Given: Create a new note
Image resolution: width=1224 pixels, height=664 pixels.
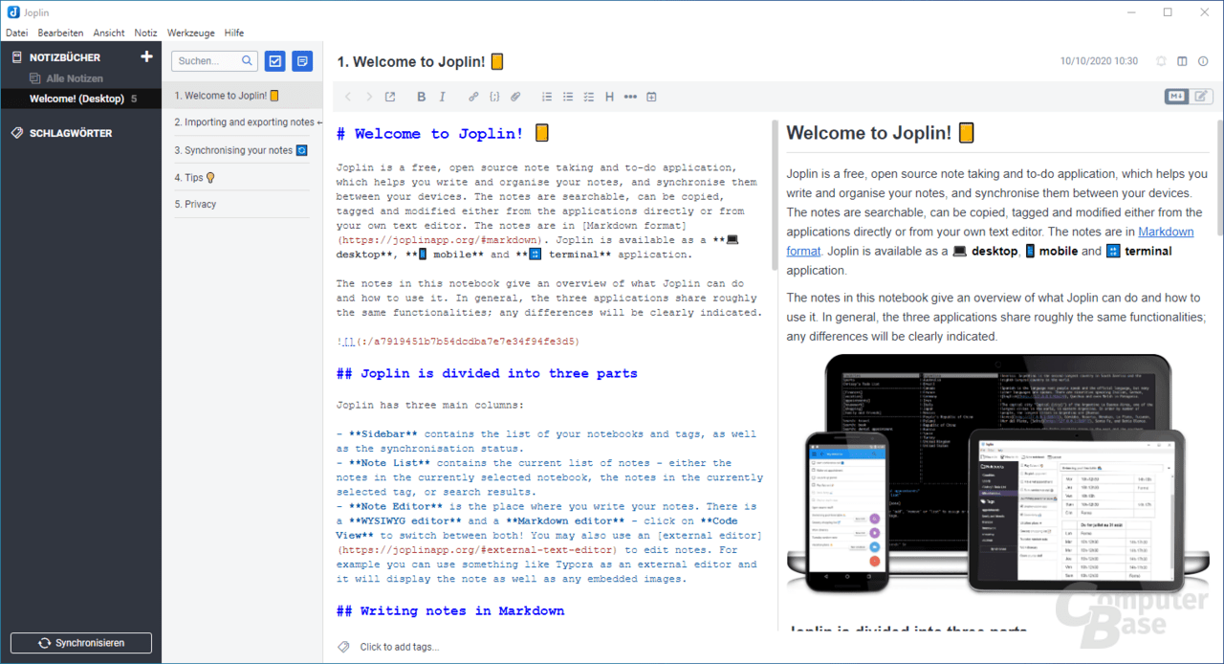Looking at the screenshot, I should pos(302,61).
